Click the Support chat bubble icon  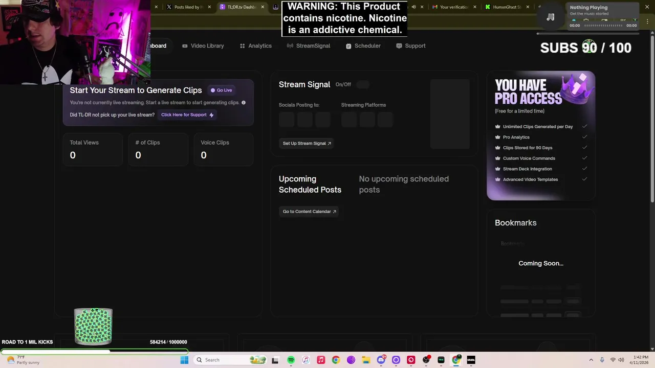(x=399, y=46)
